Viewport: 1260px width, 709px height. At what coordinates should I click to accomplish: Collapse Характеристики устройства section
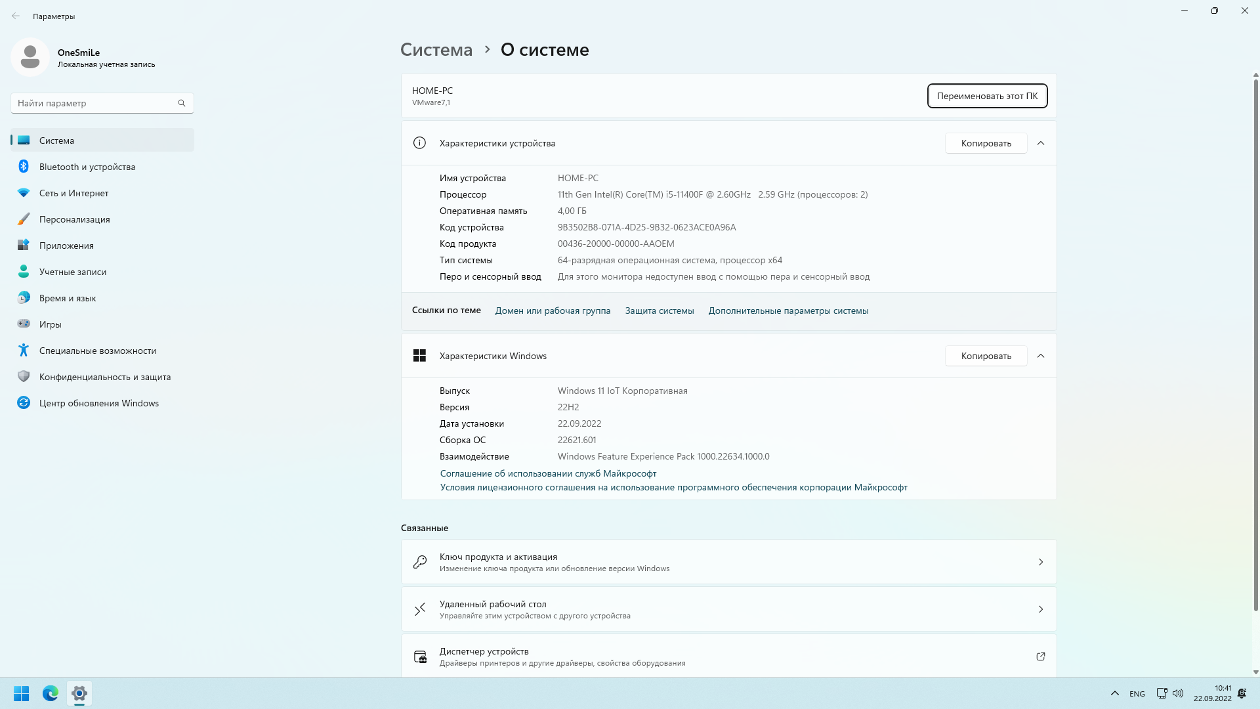[1041, 143]
